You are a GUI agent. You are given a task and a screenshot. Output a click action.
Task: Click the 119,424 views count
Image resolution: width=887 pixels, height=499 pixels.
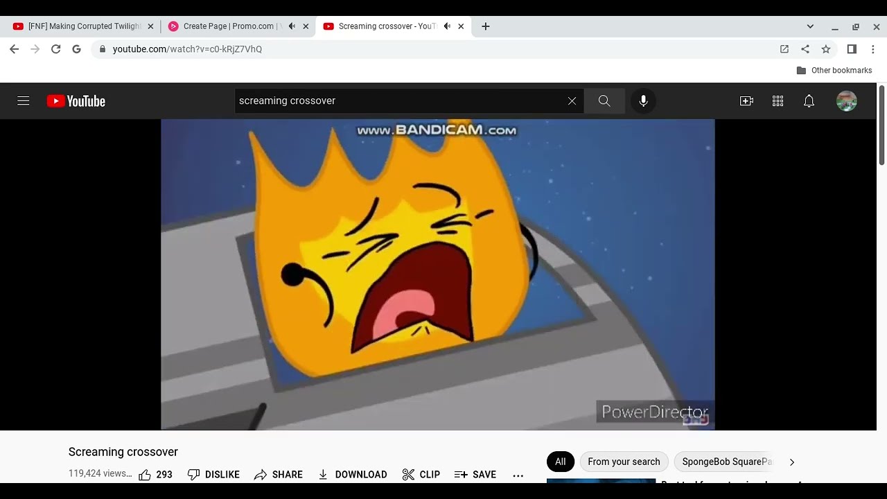pyautogui.click(x=100, y=474)
